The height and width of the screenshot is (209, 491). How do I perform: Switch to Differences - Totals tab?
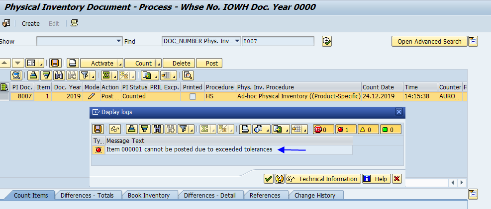click(x=87, y=195)
